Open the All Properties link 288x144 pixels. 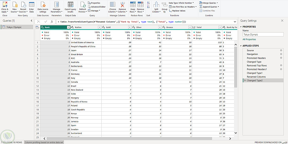(x=249, y=39)
